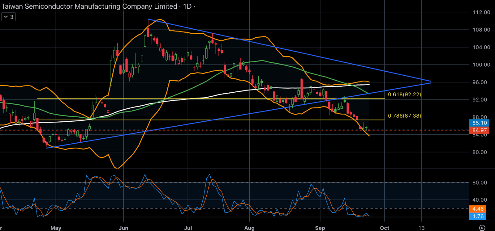
Task: Click the Jul label on time axis
Action: (188, 228)
